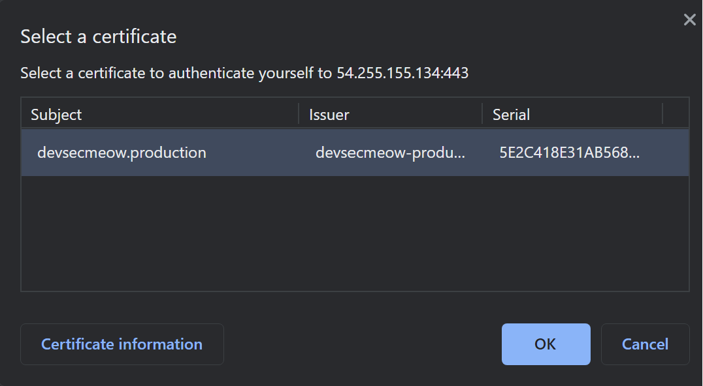This screenshot has width=703, height=386.
Task: Click the selected row's blank space past the serial
Action: point(670,153)
